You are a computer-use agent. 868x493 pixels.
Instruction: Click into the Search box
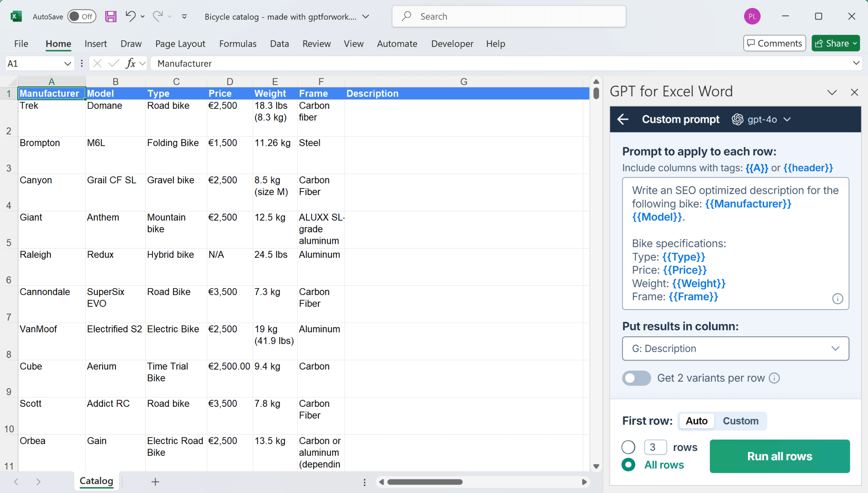tap(509, 17)
